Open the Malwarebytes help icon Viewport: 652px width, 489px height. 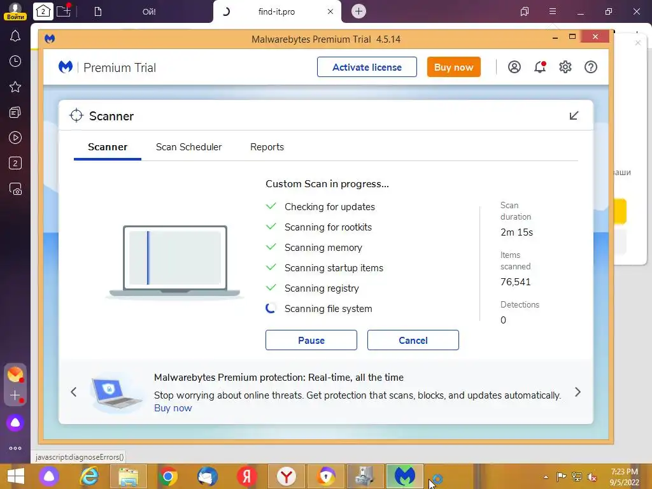click(591, 67)
